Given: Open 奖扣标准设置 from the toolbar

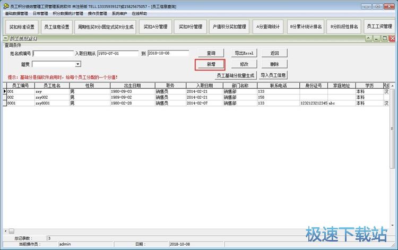Looking at the screenshot, I should coord(22,27).
